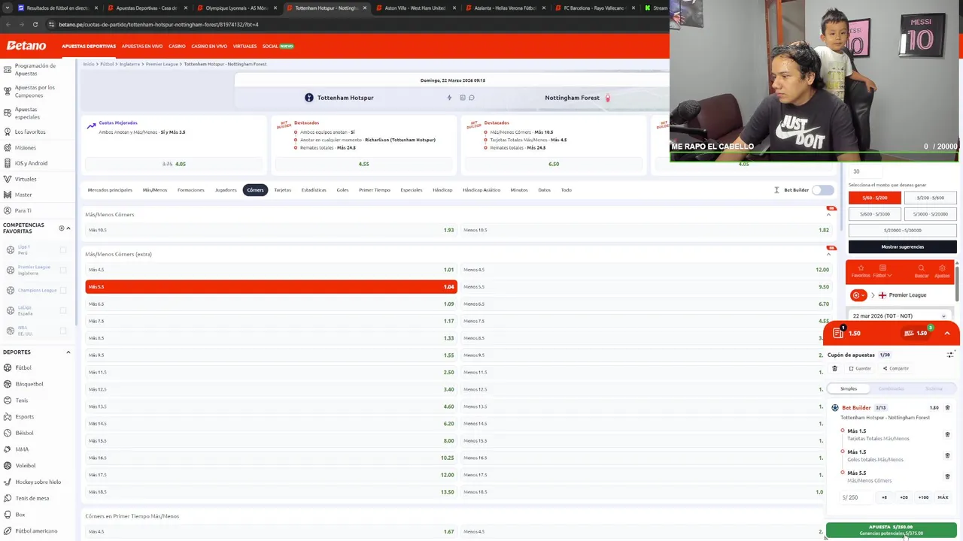Open Hockey sobre hielo sport
Viewport: 963px width, 541px height.
coord(38,482)
